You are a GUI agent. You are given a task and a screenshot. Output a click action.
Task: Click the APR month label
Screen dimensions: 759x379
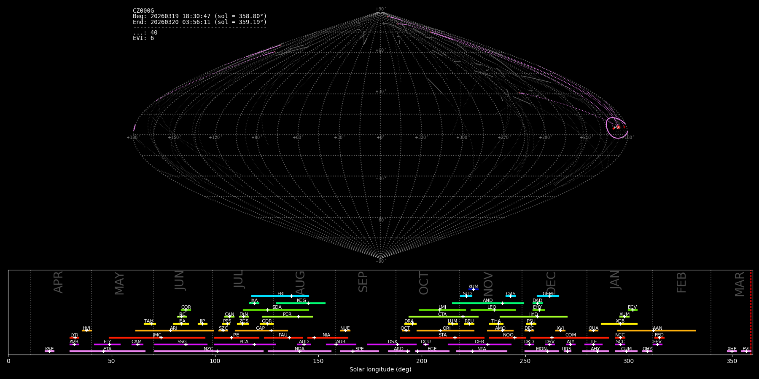[x=58, y=282]
